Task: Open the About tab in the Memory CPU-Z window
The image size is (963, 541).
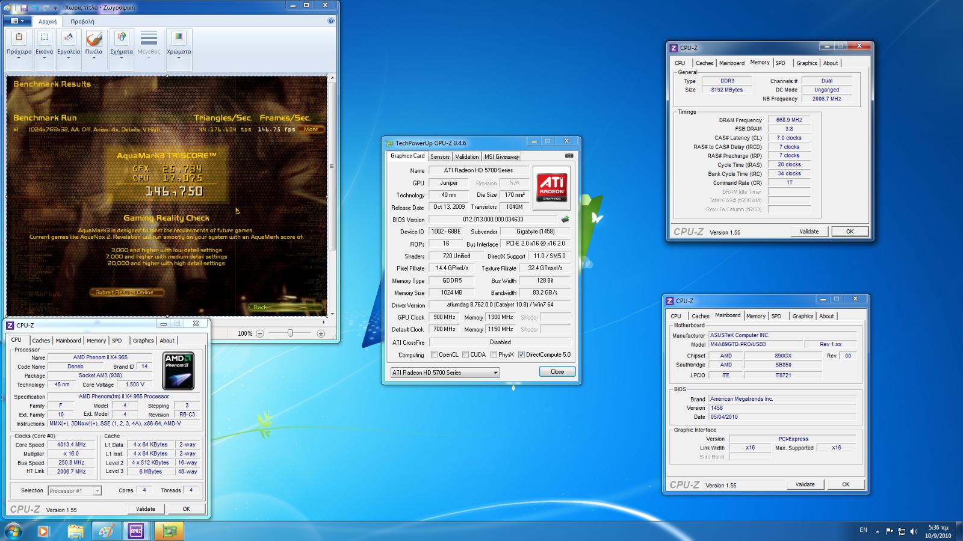Action: tap(831, 63)
